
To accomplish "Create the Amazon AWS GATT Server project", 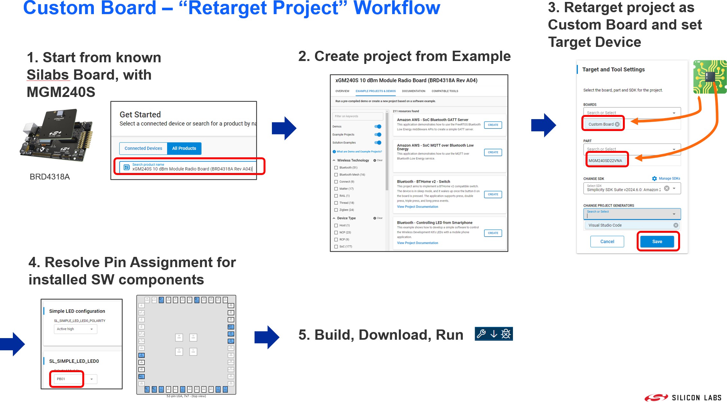I will pyautogui.click(x=493, y=125).
